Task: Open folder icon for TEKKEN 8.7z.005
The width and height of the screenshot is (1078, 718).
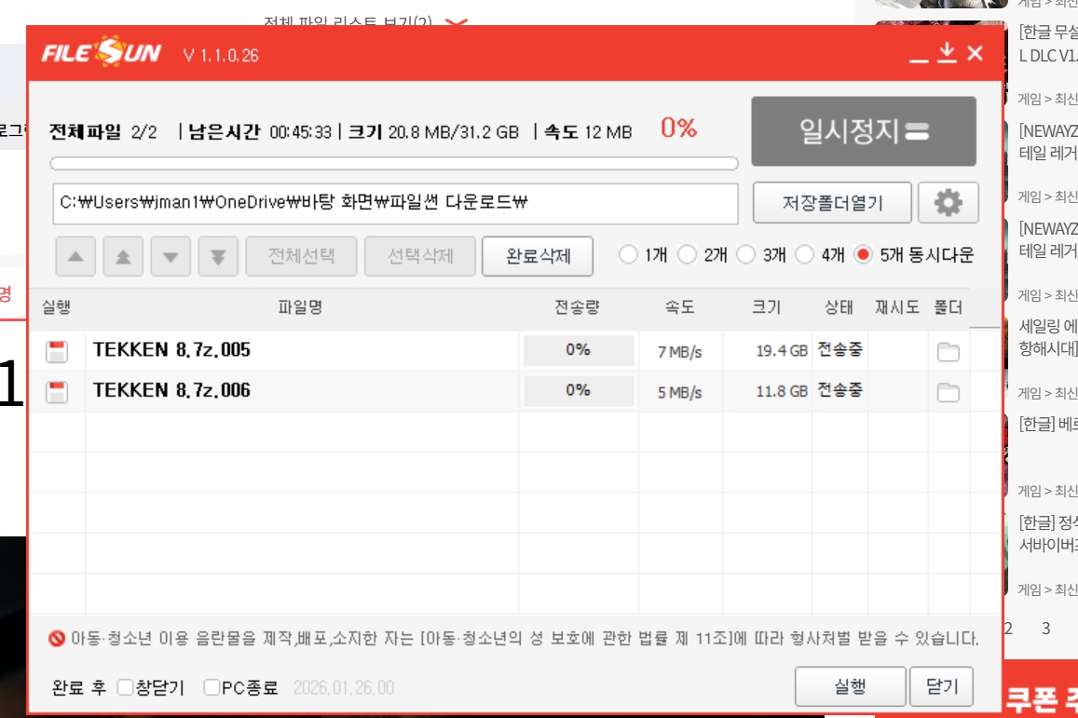Action: pos(948,352)
